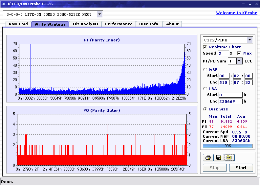Select the MSF radio button
The image size is (260, 186).
205,69
